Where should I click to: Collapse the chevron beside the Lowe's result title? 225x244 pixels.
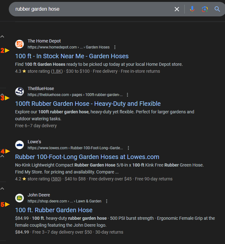point(2,156)
